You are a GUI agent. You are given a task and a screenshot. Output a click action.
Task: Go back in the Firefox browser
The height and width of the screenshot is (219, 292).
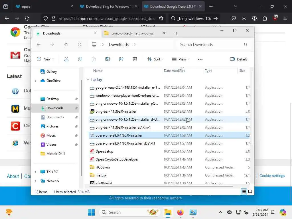pos(7,19)
